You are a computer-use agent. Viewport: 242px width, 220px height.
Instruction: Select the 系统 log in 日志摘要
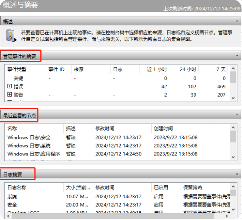(12, 196)
